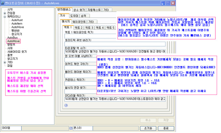Screen dimensions: 221x133
Task: Select AutoItem under 캐릭터이니
Action: click(x=17, y=24)
